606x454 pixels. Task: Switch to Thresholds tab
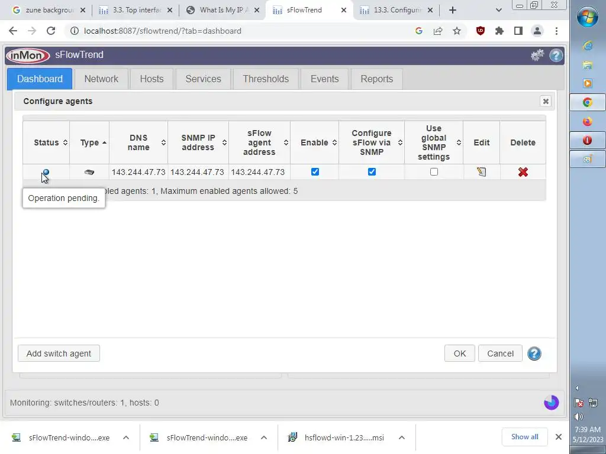(x=266, y=79)
